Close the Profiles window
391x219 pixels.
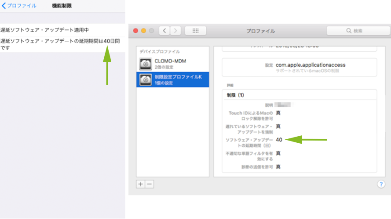click(135, 31)
